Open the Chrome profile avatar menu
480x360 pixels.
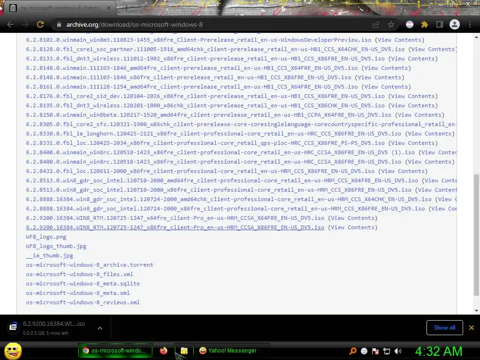click(455, 24)
